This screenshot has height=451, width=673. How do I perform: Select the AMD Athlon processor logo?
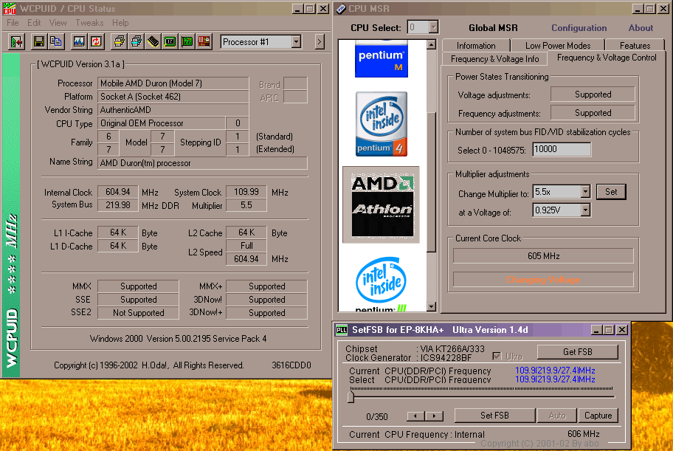[x=381, y=204]
